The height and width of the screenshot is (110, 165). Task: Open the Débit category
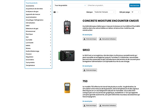click(28, 26)
